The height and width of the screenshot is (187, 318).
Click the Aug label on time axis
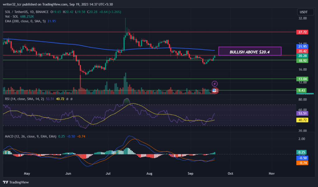[x=149, y=174]
